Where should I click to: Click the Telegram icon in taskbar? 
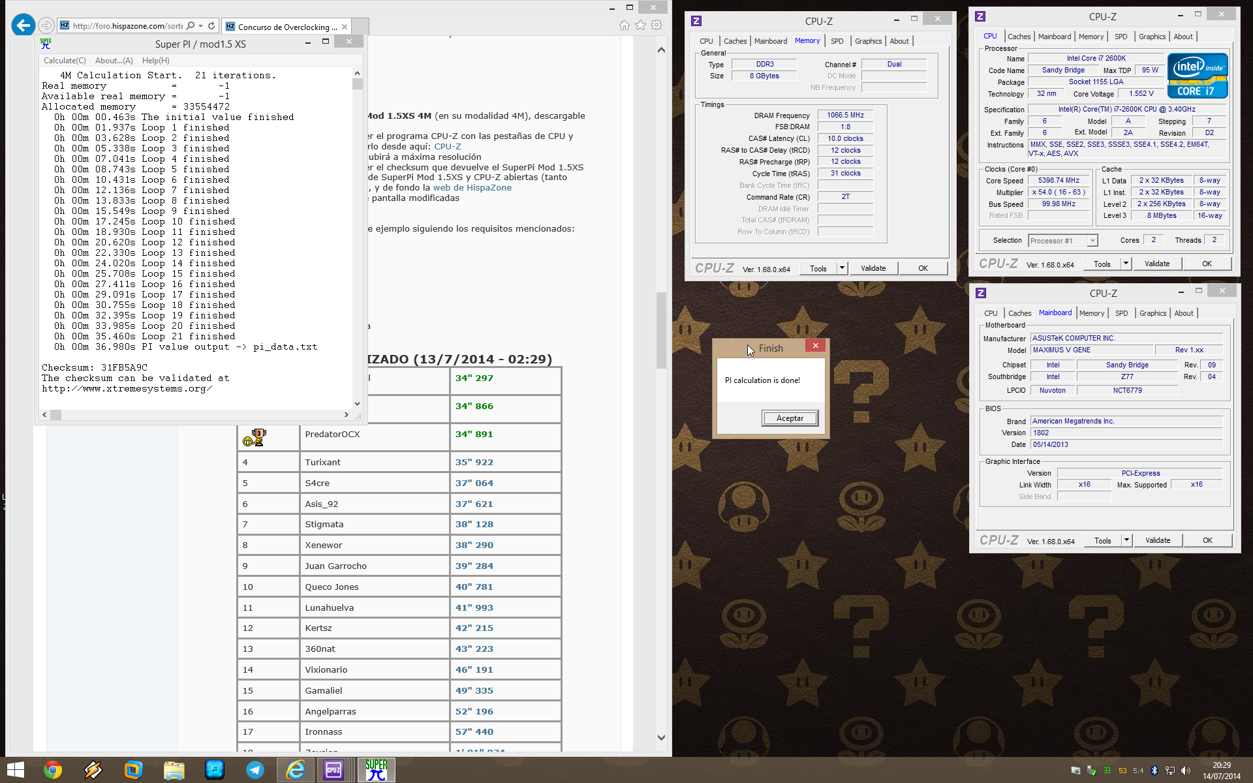tap(255, 770)
